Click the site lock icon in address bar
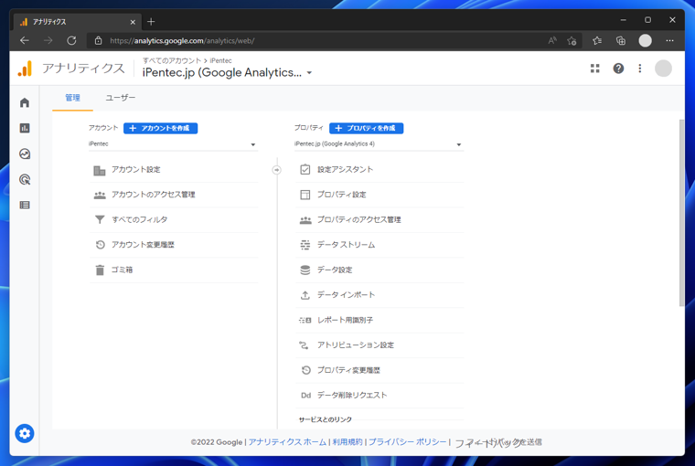This screenshot has height=466, width=695. [99, 41]
